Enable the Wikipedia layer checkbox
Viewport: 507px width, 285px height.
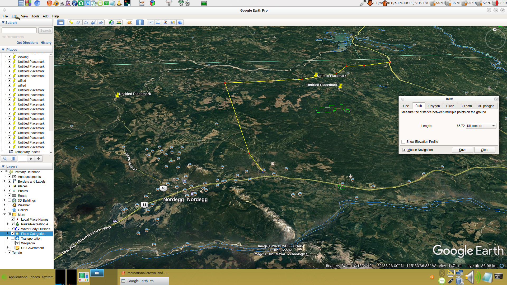pos(13,243)
